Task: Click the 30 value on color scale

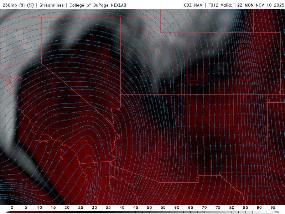Action: pyautogui.click(x=94, y=208)
